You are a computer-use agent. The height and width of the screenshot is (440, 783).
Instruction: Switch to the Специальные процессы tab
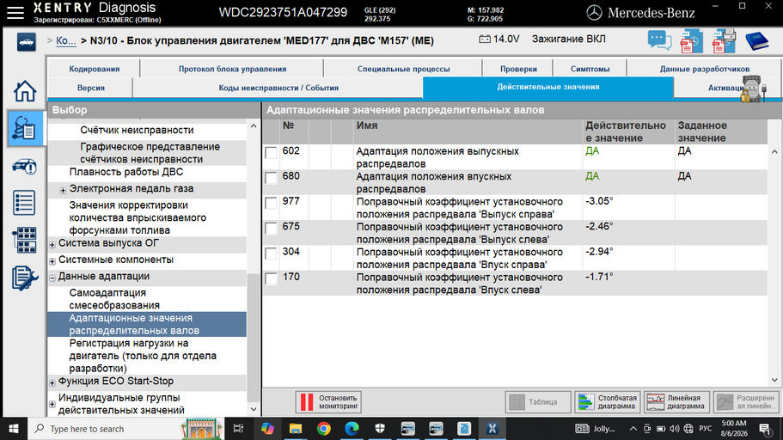tap(403, 69)
